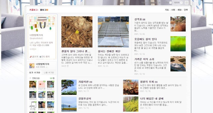
Task: Open the lake view 경험투성이 thumbnail
Action: coord(69,104)
